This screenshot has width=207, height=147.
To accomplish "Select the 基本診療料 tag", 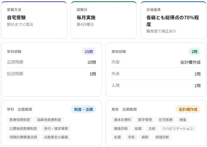I will point(123,120).
